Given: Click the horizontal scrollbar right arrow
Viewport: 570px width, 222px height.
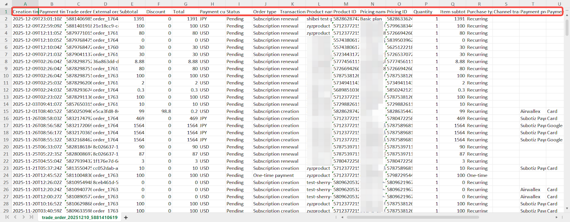Looking at the screenshot, I should point(557,217).
